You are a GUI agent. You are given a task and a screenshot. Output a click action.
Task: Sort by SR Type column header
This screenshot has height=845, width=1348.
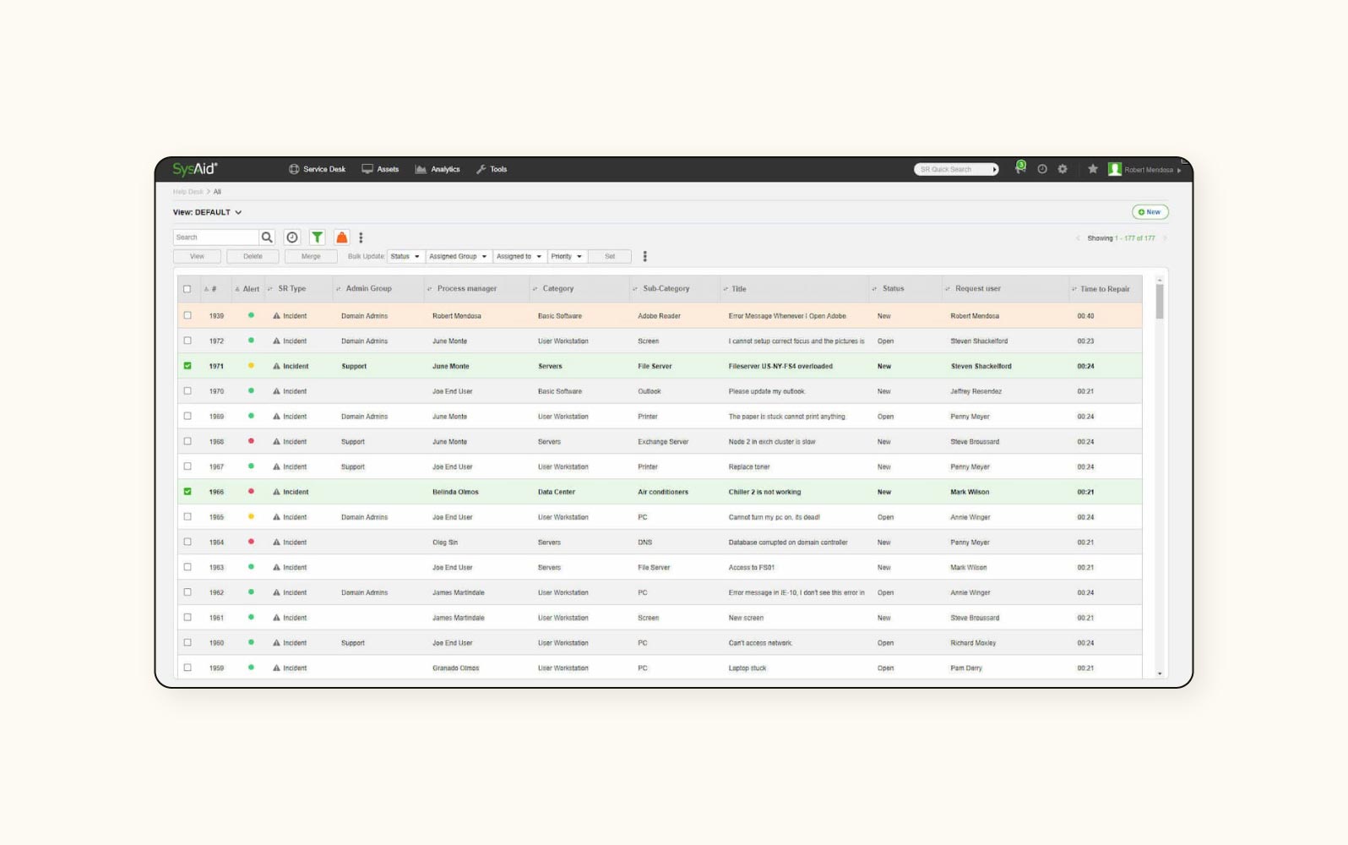(x=292, y=289)
